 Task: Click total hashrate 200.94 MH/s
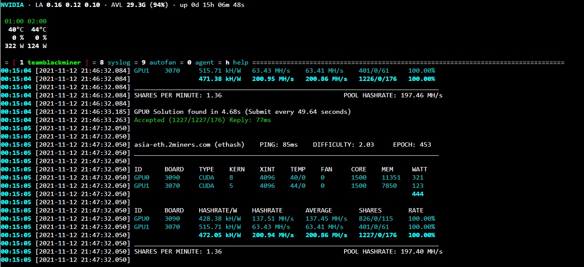[x=273, y=235]
